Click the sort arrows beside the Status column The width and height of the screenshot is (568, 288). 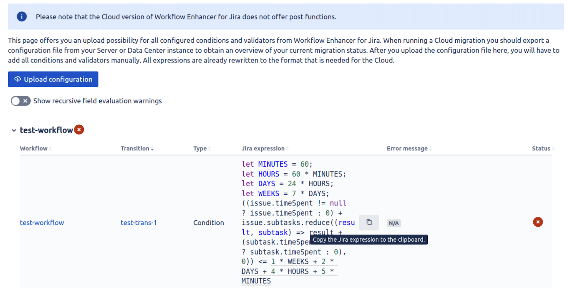(x=553, y=149)
